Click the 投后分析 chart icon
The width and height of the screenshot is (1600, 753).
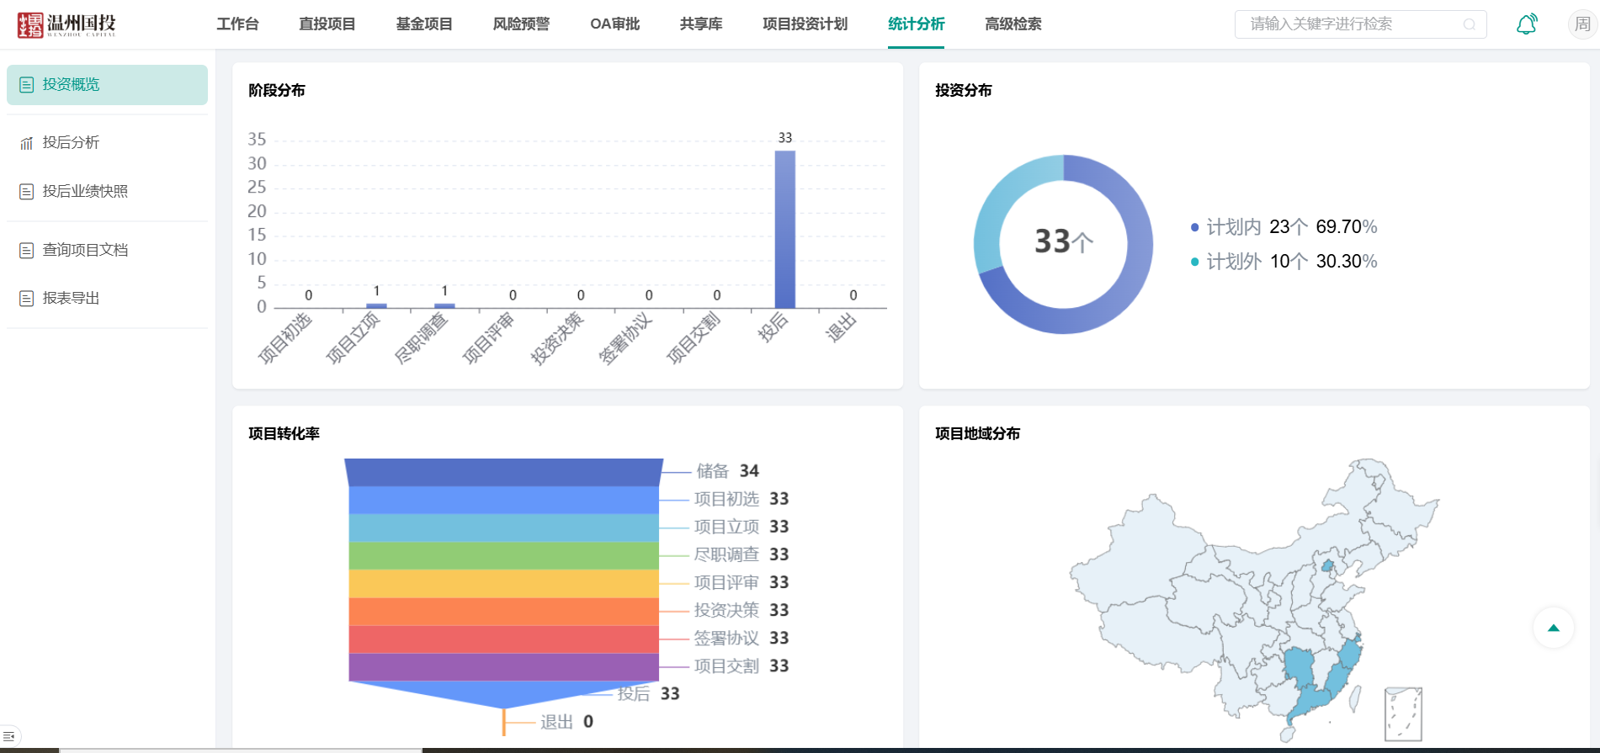(27, 143)
